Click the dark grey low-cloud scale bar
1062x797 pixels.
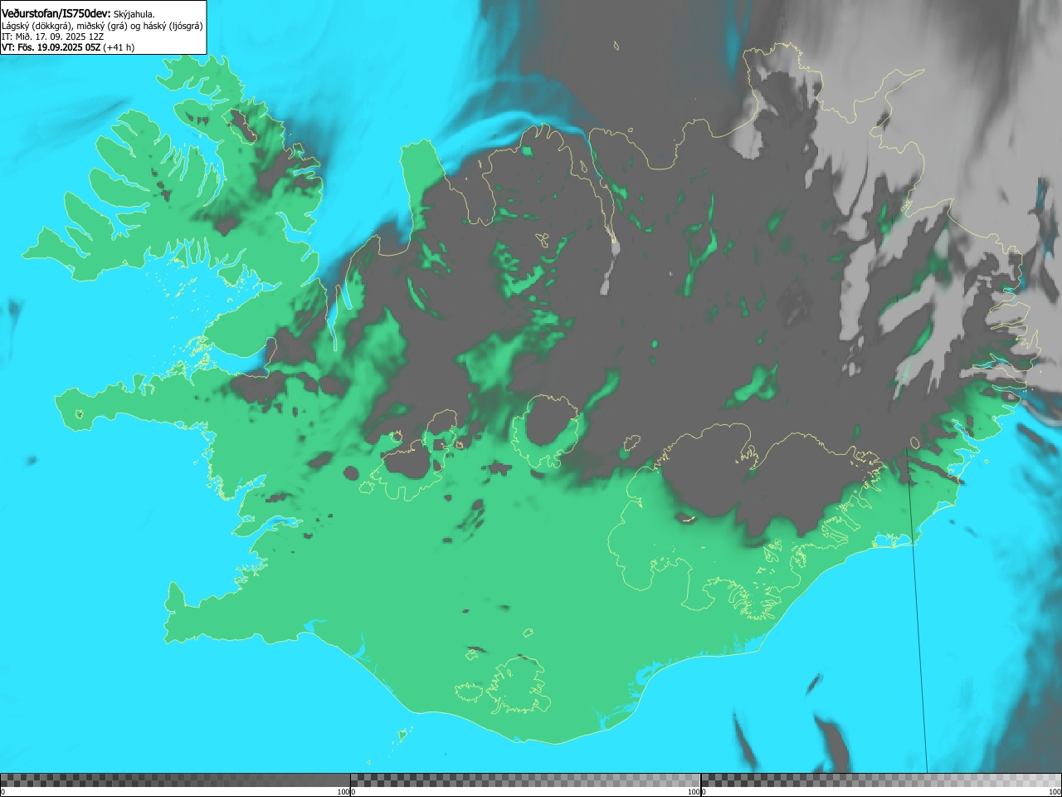(175, 780)
